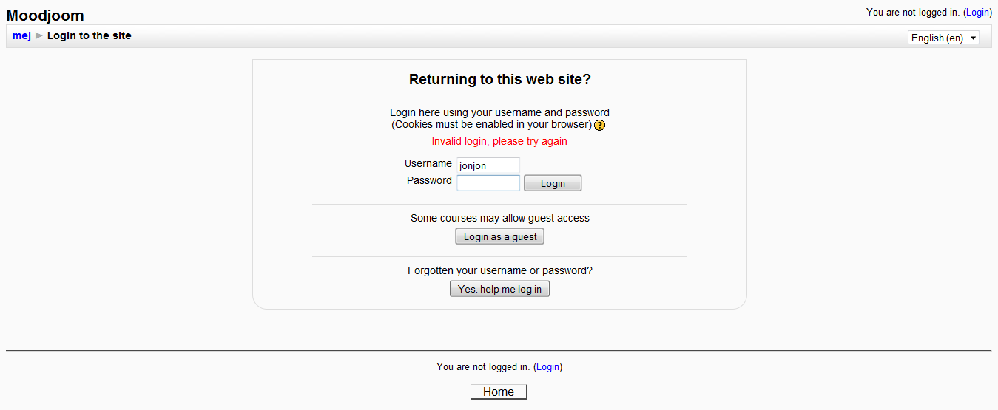
Task: Click the Username label text
Action: click(428, 163)
